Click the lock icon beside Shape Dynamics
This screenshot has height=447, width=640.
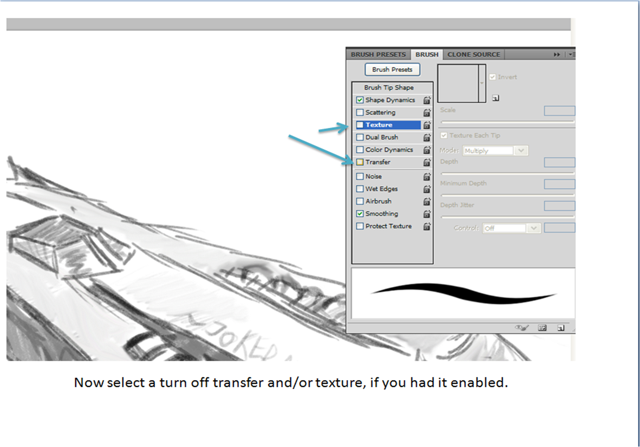coord(427,100)
